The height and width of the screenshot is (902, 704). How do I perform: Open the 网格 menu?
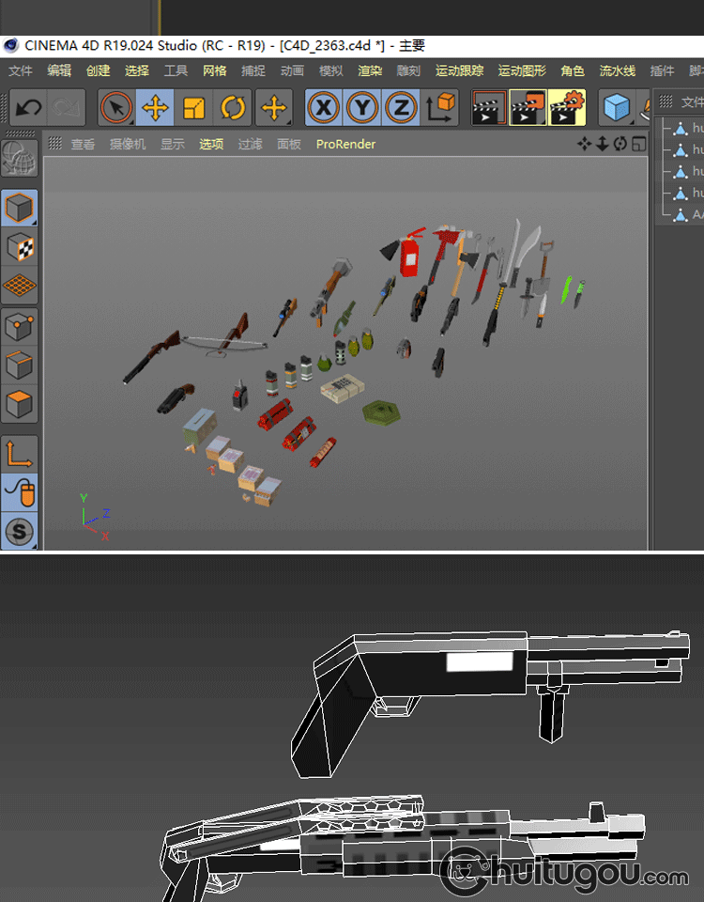(x=214, y=70)
